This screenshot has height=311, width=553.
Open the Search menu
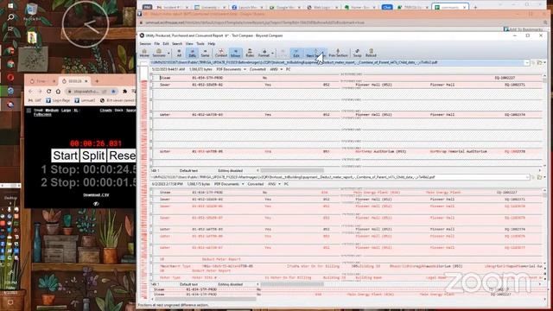coord(177,44)
